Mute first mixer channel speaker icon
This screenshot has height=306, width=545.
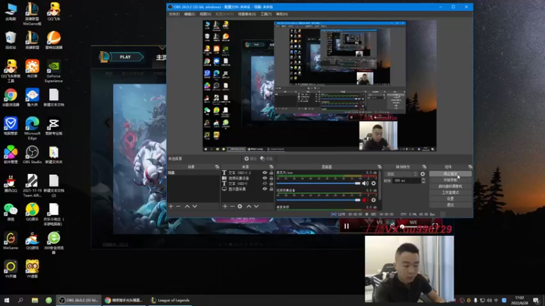(x=365, y=183)
